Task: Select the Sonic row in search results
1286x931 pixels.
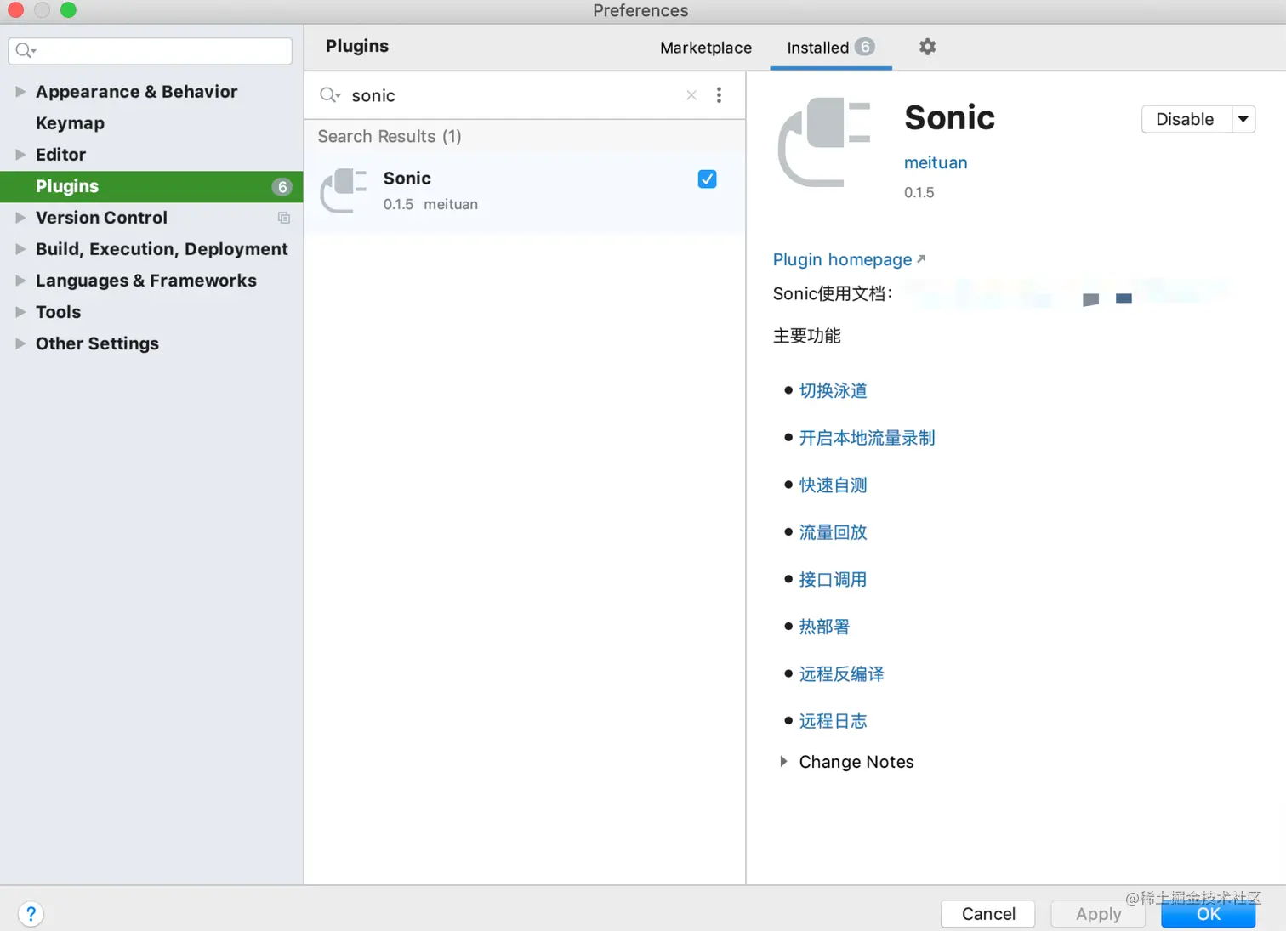Action: [x=525, y=191]
